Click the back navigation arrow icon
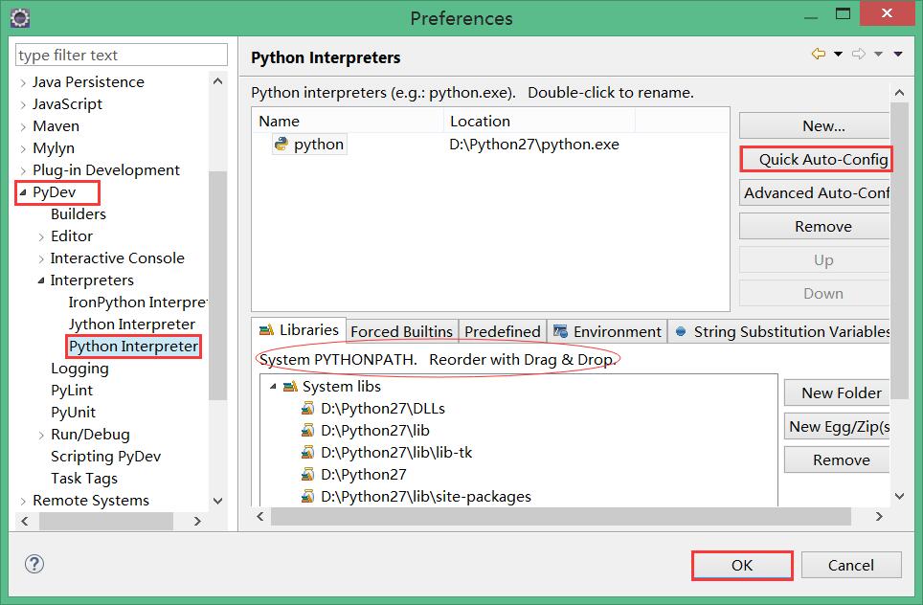Image resolution: width=923 pixels, height=605 pixels. tap(819, 55)
